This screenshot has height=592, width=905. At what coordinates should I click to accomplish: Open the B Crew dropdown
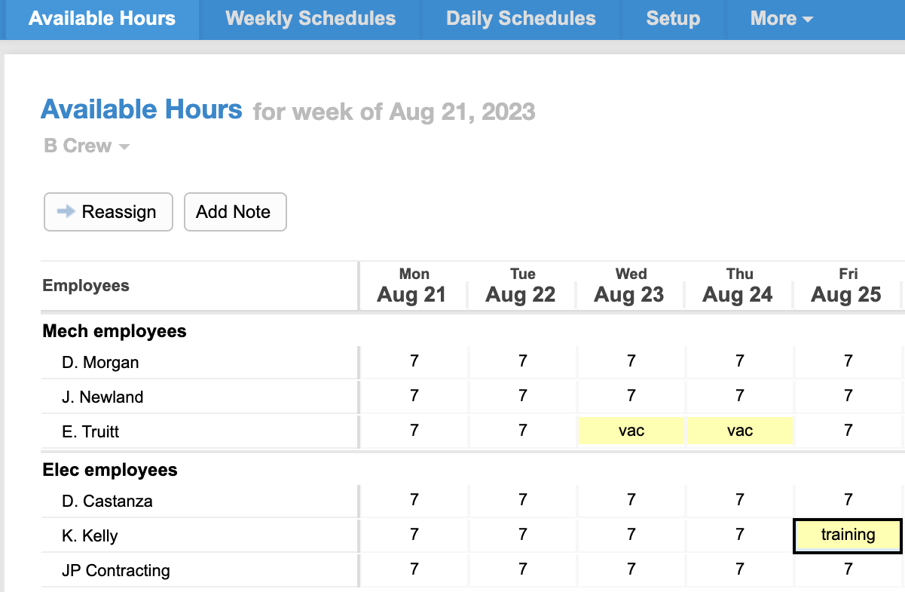[x=86, y=146]
